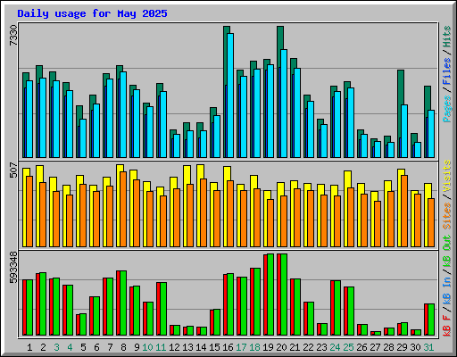Select day 5 label on x-axis
Screen dimensions: 457x357
[83, 347]
